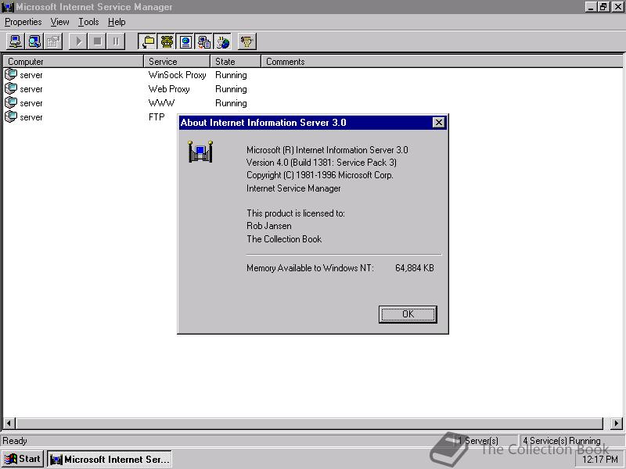Click the left arrow of horizontal scrollbar
This screenshot has height=469, width=626.
click(9, 423)
